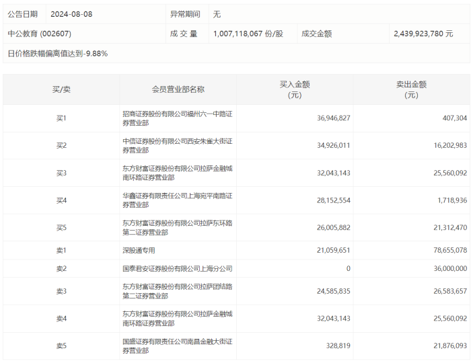Select buy amount 24,585,835
Viewport: 471px width, 361px height.
coord(334,291)
